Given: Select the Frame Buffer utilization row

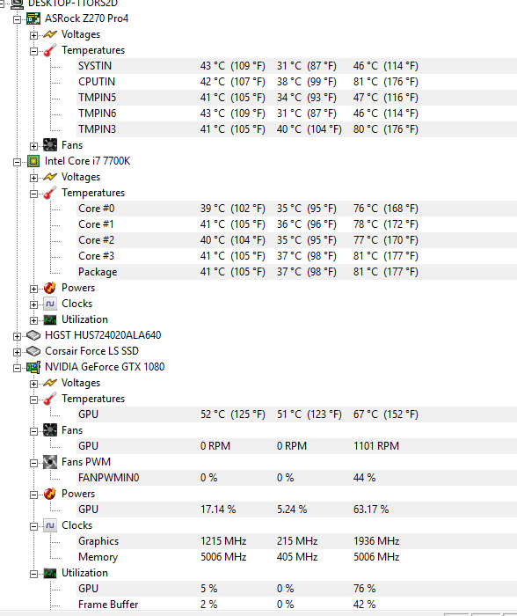Looking at the screenshot, I should pos(297,605).
